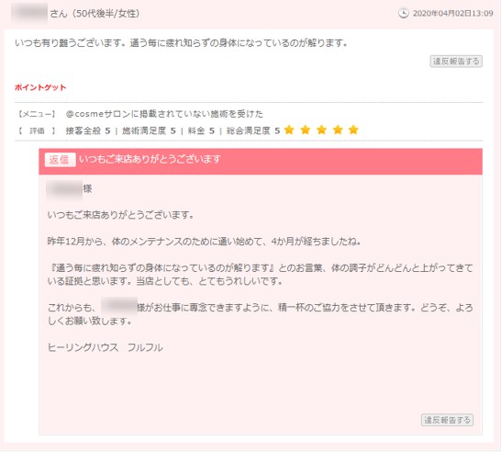The width and height of the screenshot is (501, 452).
Task: Click the 接客全般 5 rating text
Action: click(x=88, y=130)
